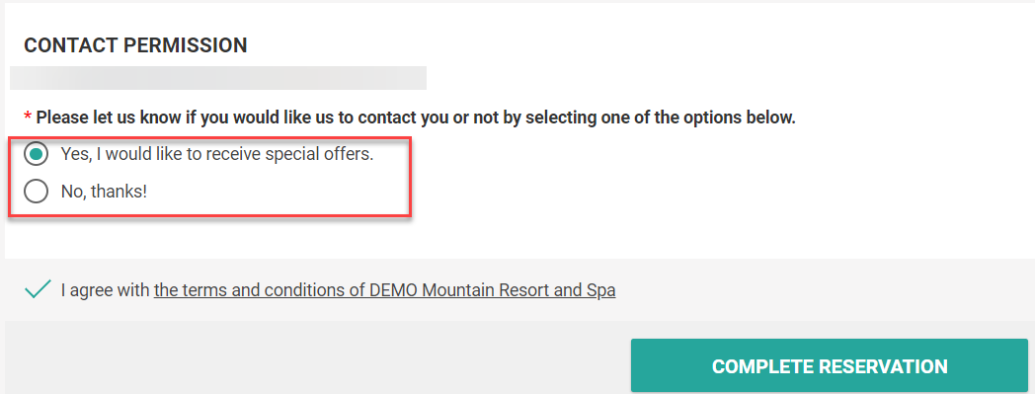Click the red-outlined box around the contact options
The image size is (1035, 394).
pyautogui.click(x=210, y=176)
